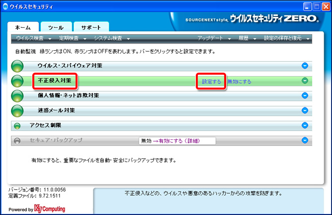Click the 個人情報・ネット詐欺対策 bar label

[69, 96]
